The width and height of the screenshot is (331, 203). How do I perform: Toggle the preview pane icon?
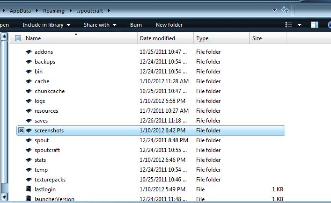(x=315, y=25)
